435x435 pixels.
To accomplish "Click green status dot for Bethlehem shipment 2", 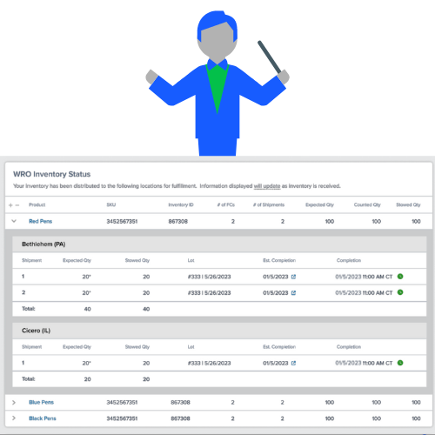I will [x=400, y=292].
